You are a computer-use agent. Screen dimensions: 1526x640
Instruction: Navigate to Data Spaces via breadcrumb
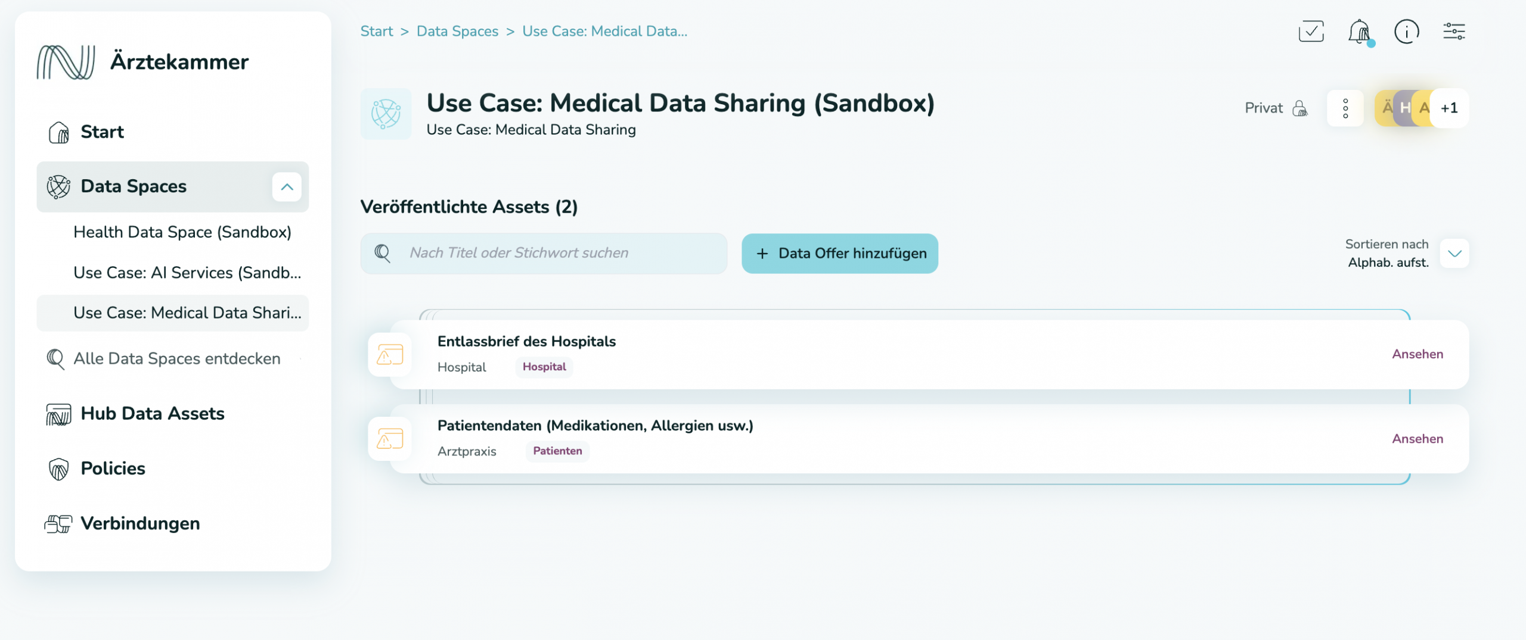tap(457, 30)
